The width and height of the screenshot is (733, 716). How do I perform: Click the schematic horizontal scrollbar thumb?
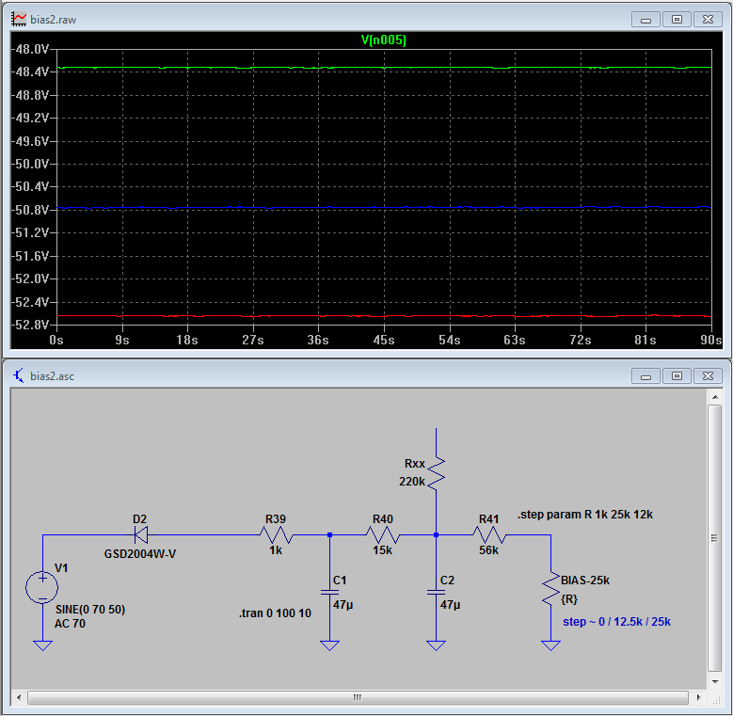click(x=357, y=698)
